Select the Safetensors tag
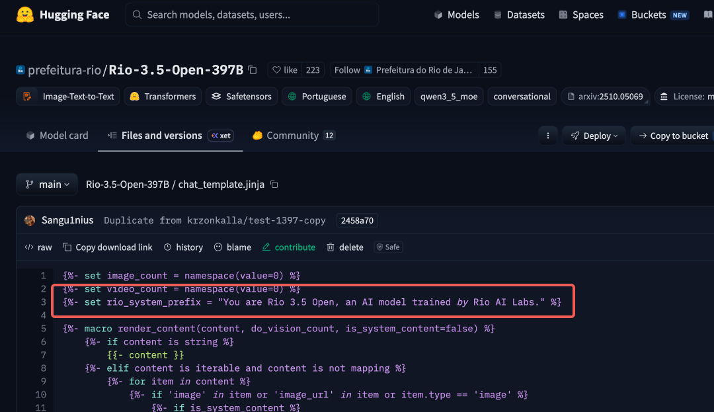Screen dimensions: 714x412 [x=241, y=97]
